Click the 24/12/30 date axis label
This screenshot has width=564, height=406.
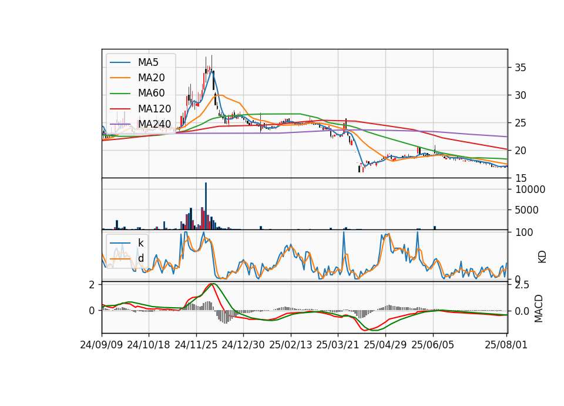coord(243,345)
